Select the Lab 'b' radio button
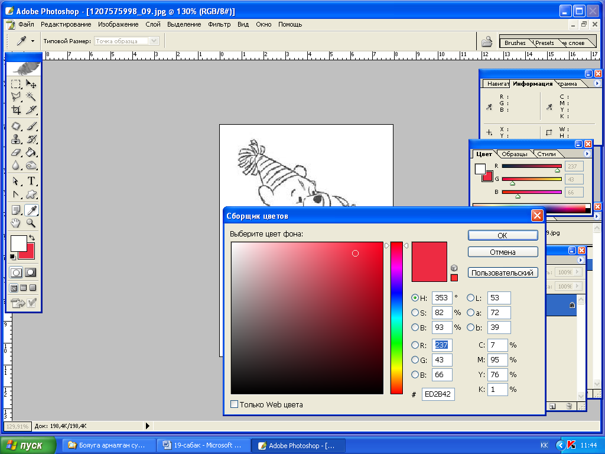Image resolution: width=605 pixels, height=454 pixels. tap(471, 327)
